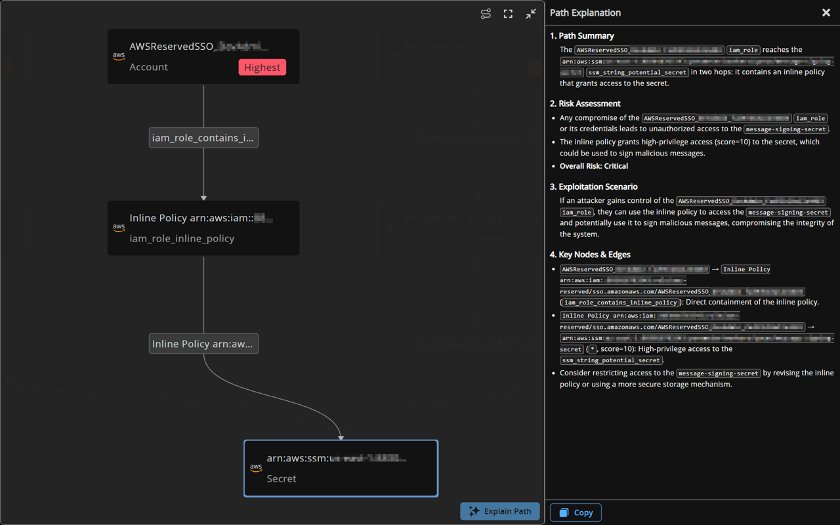
Task: Click the '2. Risk Assessment' heading
Action: (585, 104)
